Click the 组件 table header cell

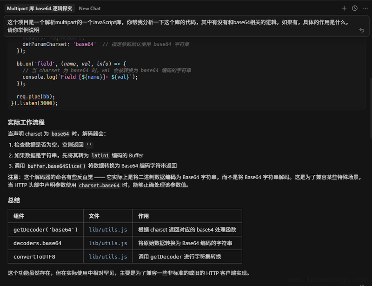20,216
